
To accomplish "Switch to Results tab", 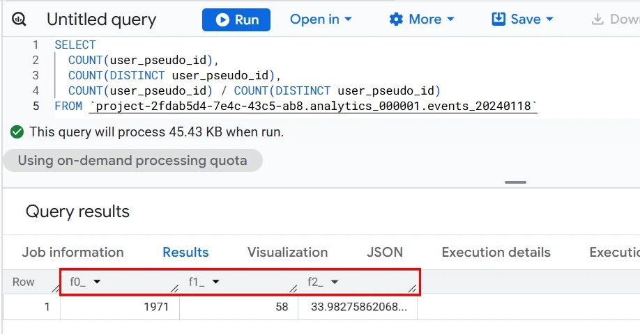I will [185, 252].
